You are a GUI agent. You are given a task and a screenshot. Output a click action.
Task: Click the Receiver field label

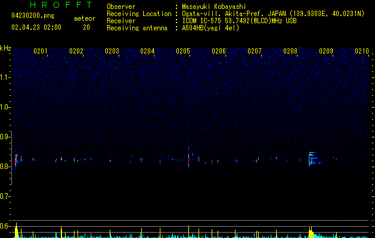pyautogui.click(x=121, y=21)
